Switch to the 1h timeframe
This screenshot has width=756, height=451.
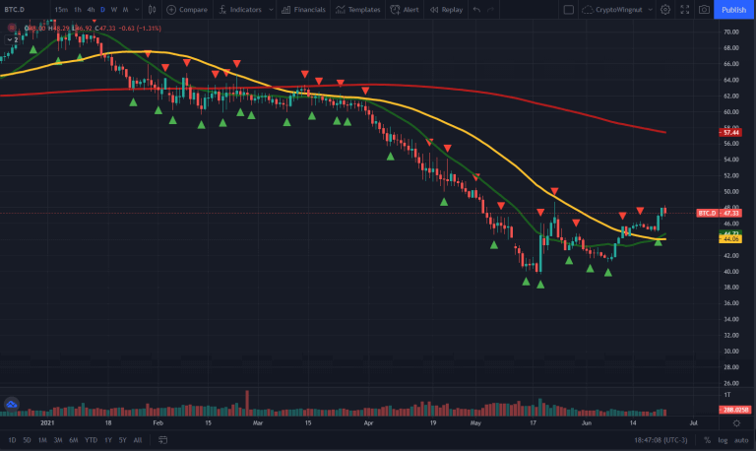(x=77, y=10)
